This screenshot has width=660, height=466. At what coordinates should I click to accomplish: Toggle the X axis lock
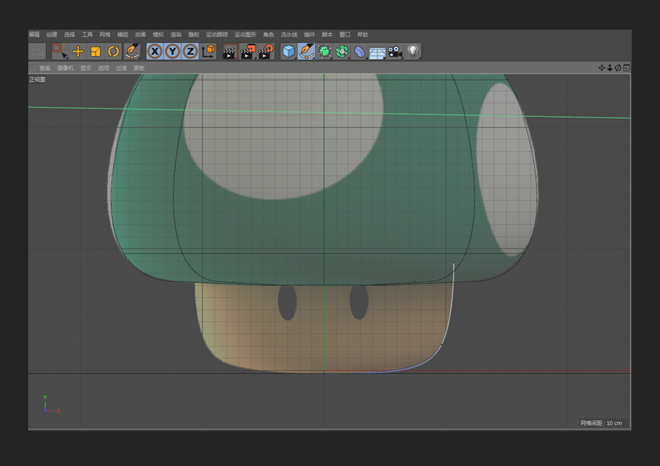pos(155,52)
